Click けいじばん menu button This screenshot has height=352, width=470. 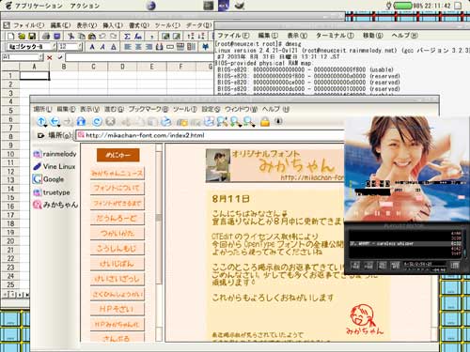(x=117, y=264)
